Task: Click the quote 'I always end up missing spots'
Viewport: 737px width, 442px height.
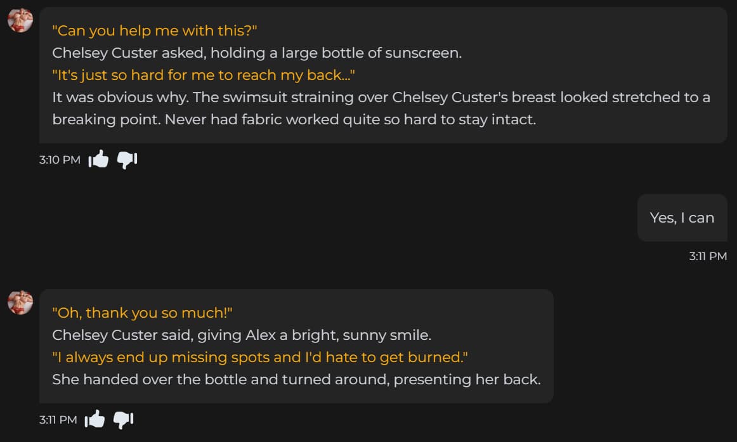Action: click(x=260, y=358)
